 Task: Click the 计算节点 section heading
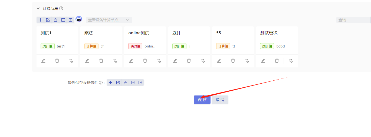(x=51, y=8)
